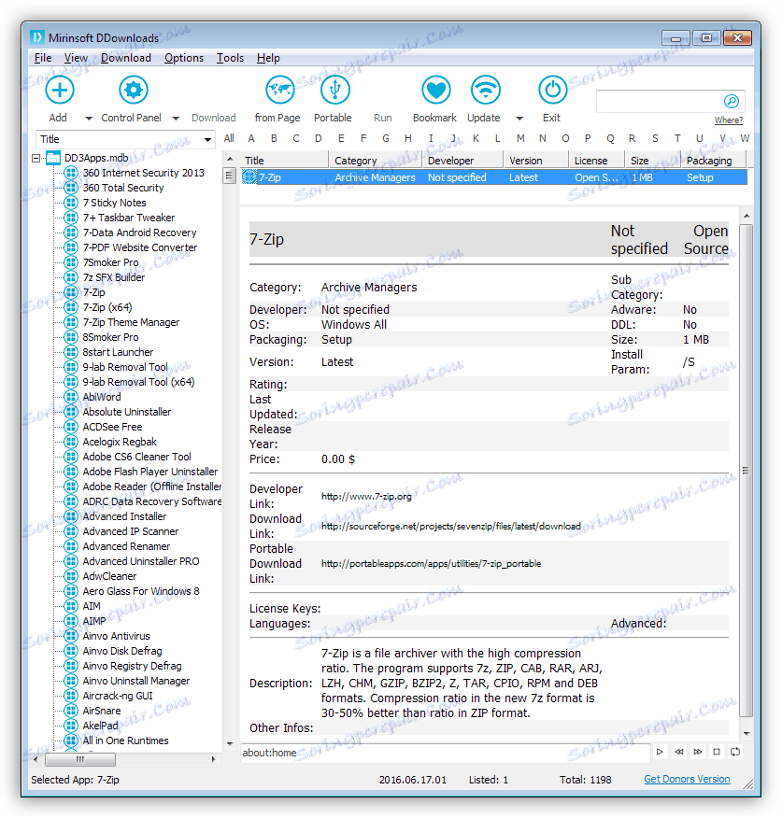This screenshot has height=818, width=782.
Task: Click the browser stop icon
Action: tap(717, 752)
